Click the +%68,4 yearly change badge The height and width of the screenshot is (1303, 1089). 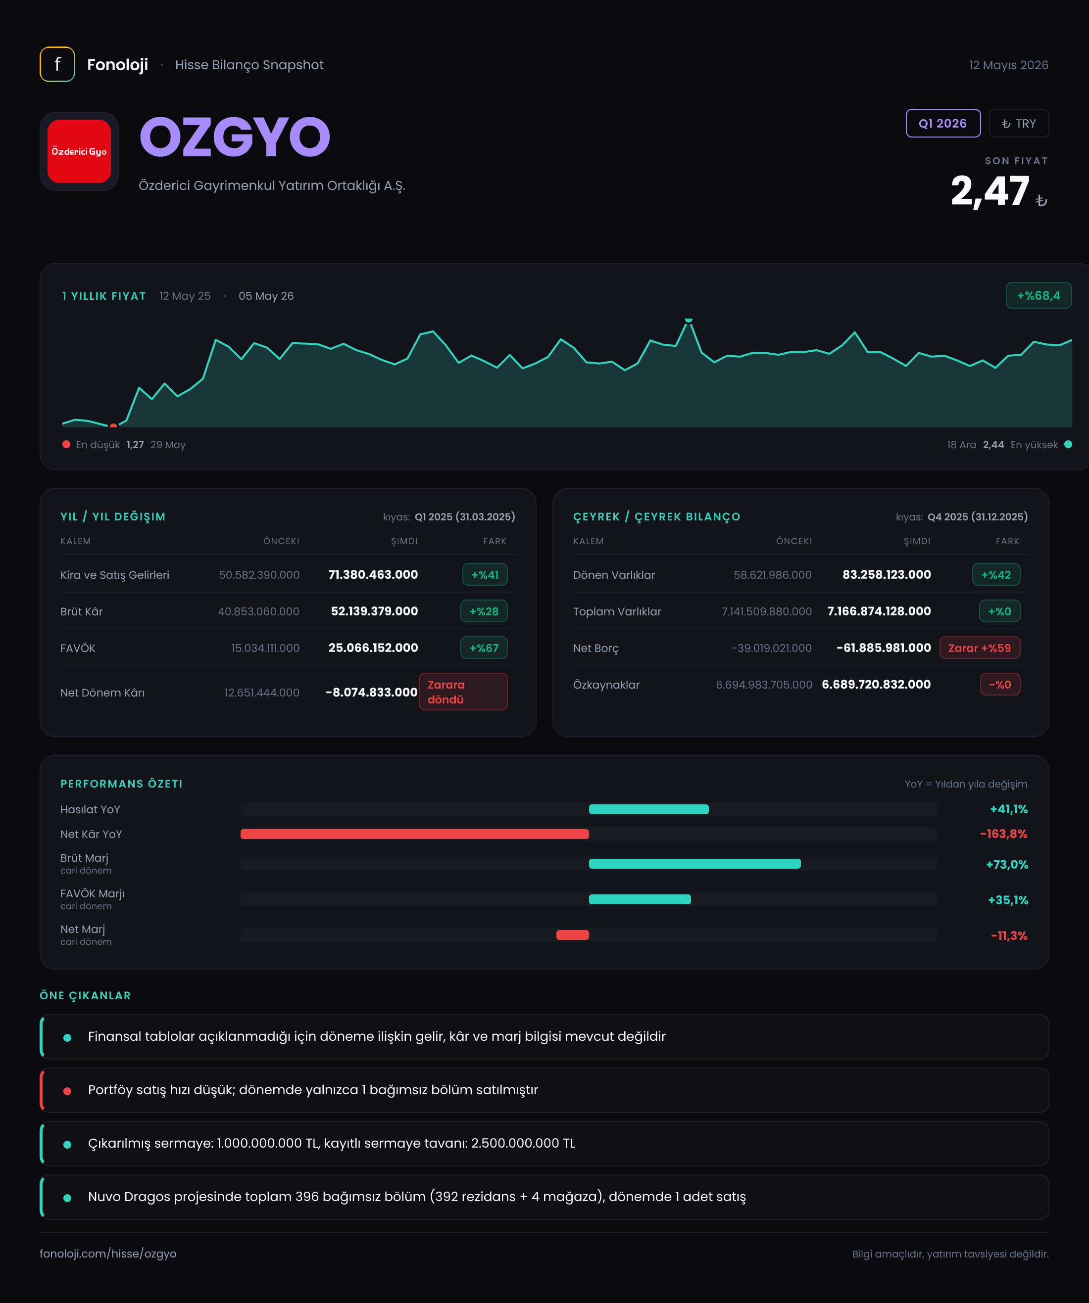point(1038,296)
